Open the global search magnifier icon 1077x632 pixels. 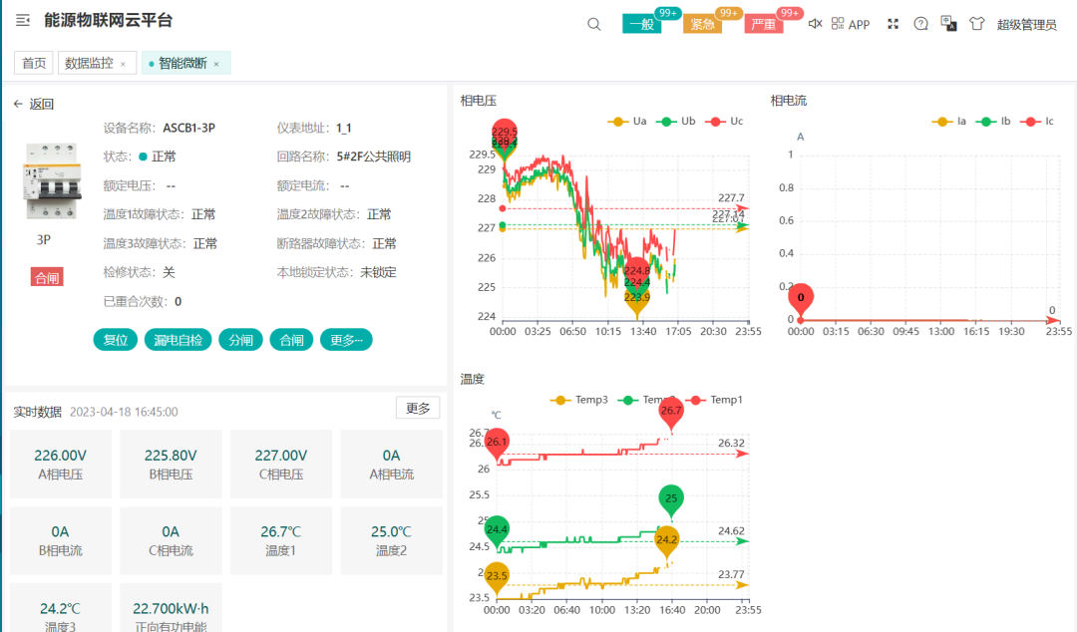pyautogui.click(x=593, y=23)
